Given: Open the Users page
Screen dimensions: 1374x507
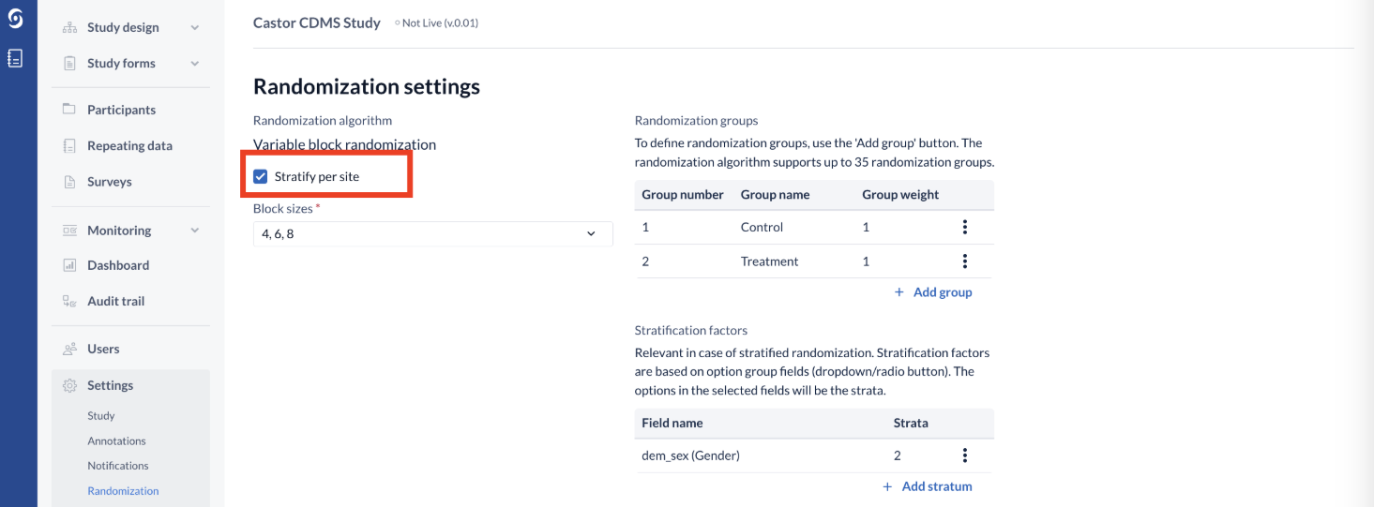Looking at the screenshot, I should coord(103,349).
